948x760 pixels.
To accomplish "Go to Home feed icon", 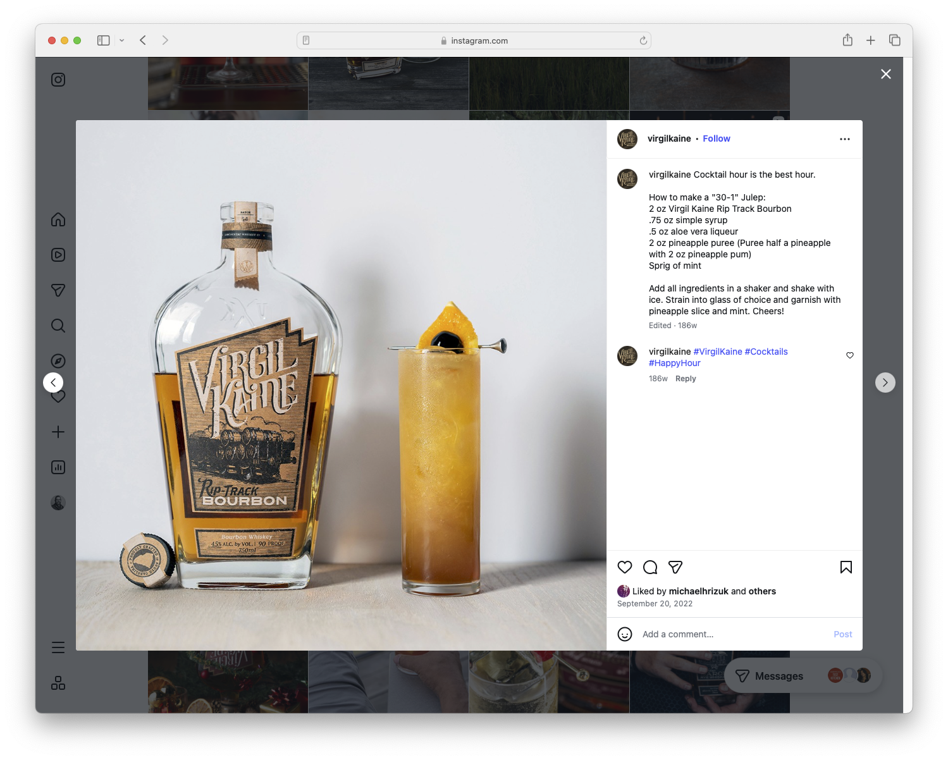I will 58,219.
